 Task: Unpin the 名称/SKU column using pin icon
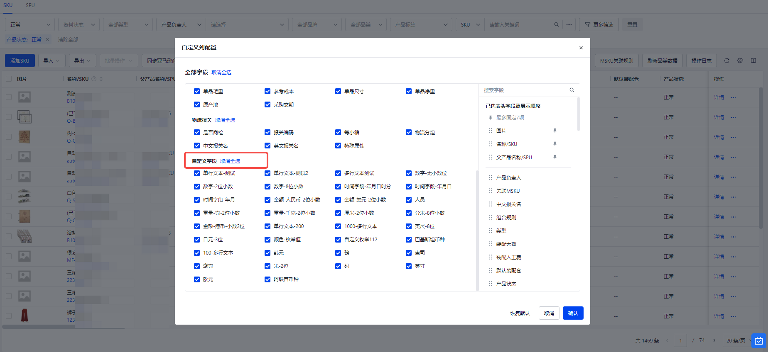tap(555, 144)
